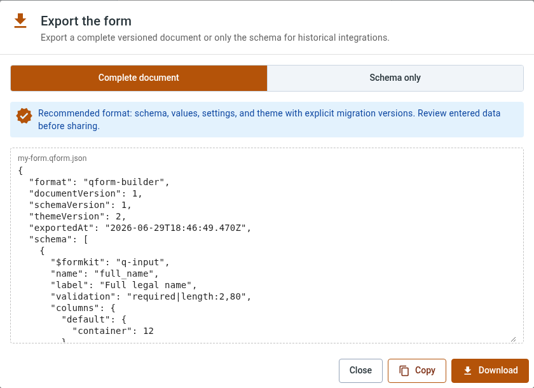Click the "documentVersion": 1 line
The height and width of the screenshot is (388, 534).
point(86,194)
